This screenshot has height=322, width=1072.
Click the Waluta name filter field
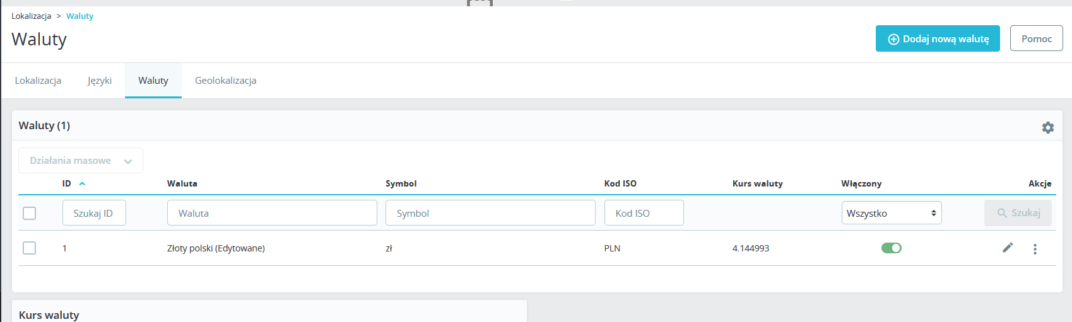[272, 213]
